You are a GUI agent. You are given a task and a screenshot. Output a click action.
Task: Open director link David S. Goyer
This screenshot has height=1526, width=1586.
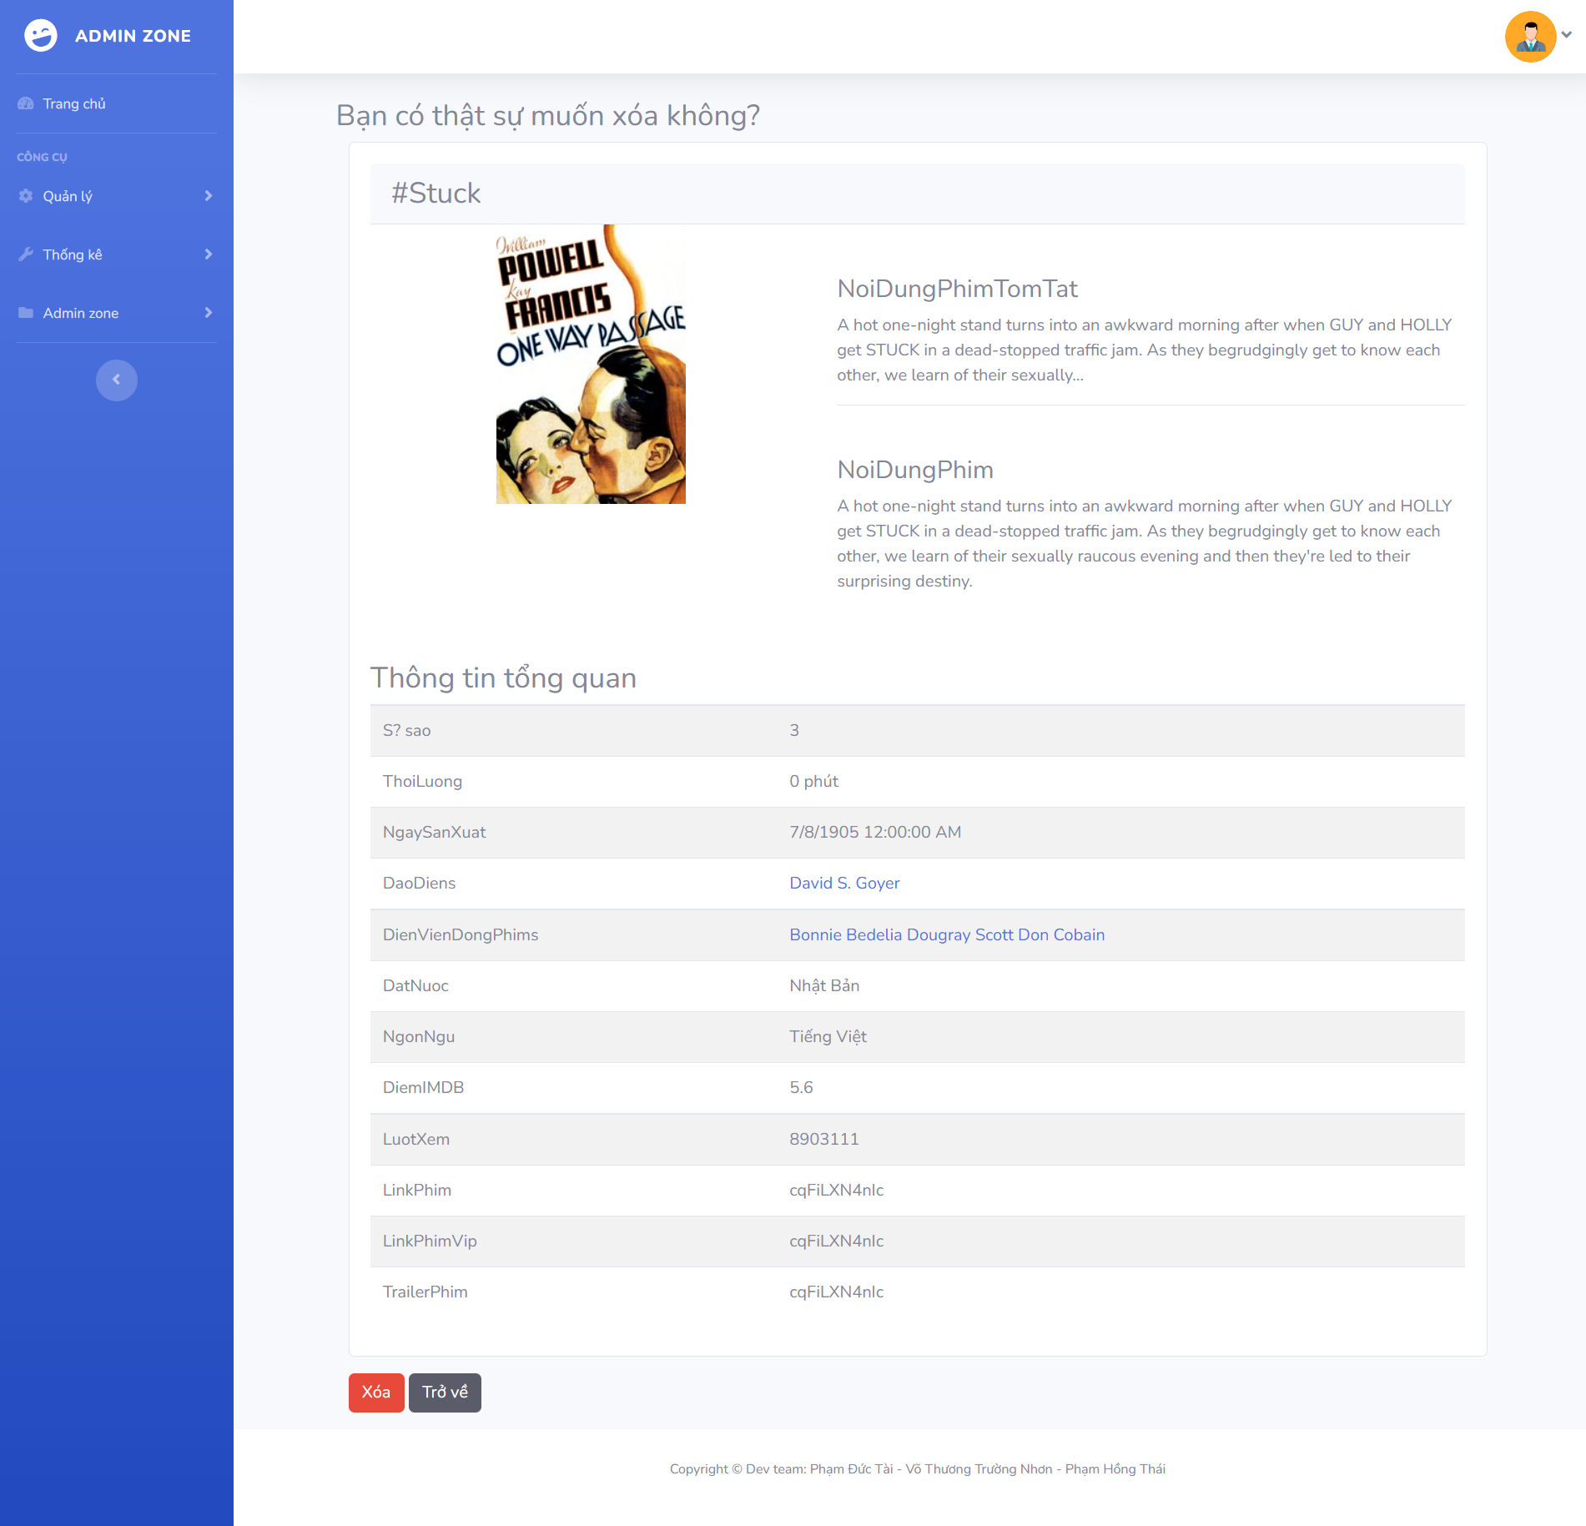pos(844,883)
